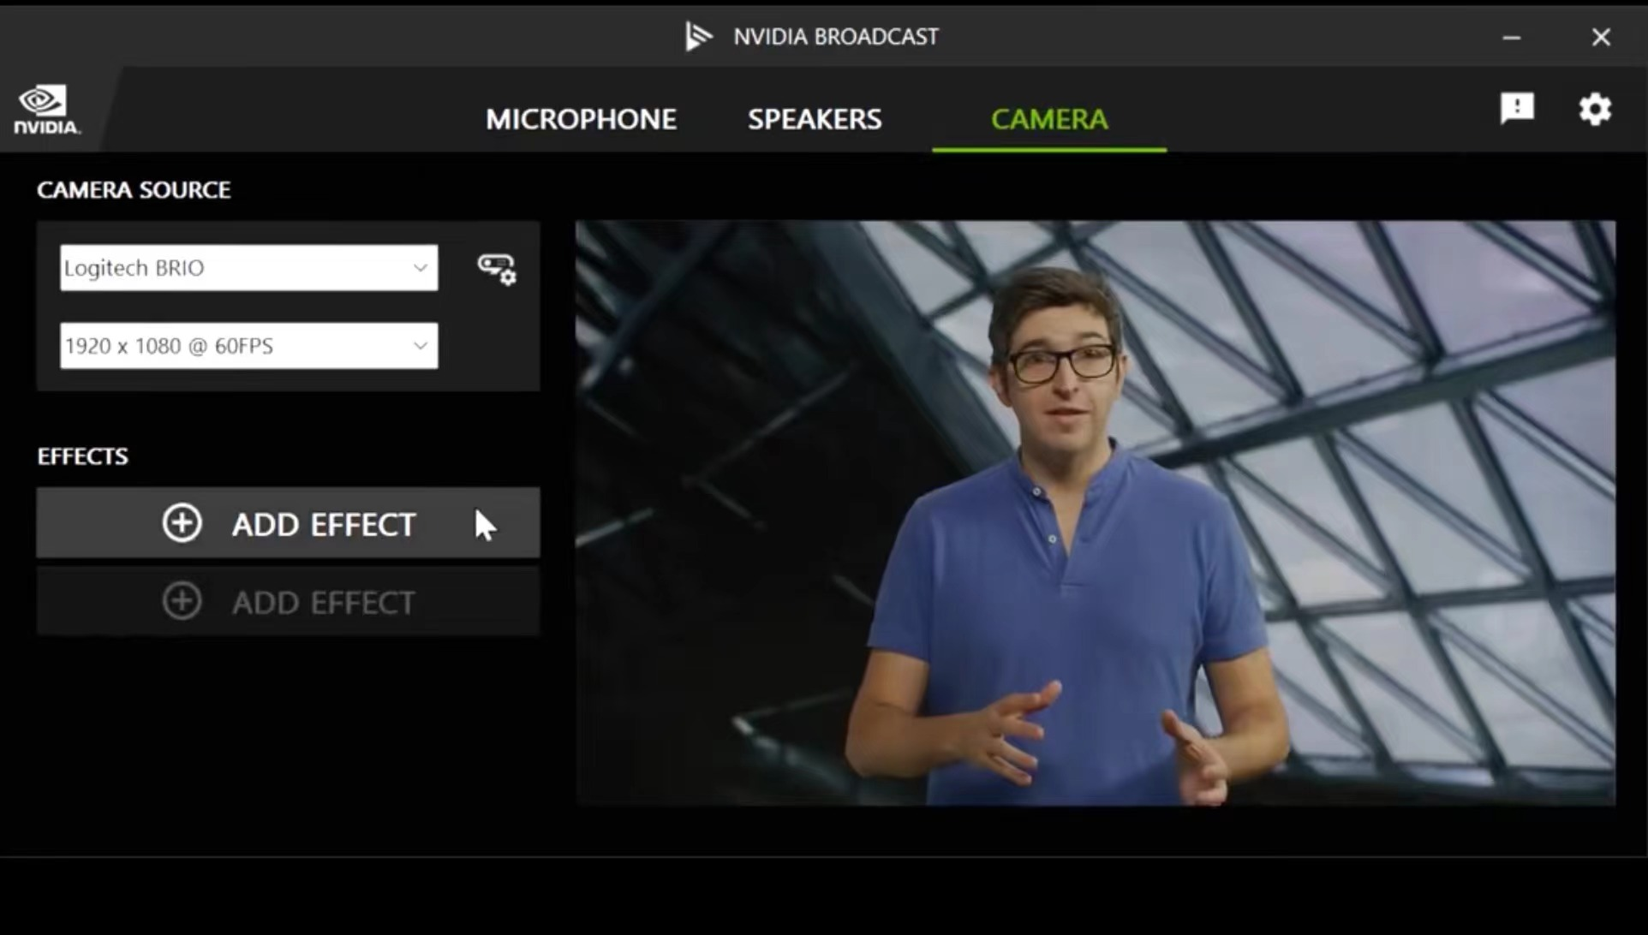Click the feedback exclamation icon

tap(1517, 109)
